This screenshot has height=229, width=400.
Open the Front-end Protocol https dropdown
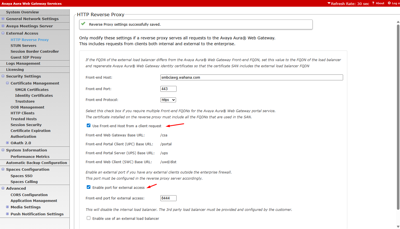coord(168,100)
